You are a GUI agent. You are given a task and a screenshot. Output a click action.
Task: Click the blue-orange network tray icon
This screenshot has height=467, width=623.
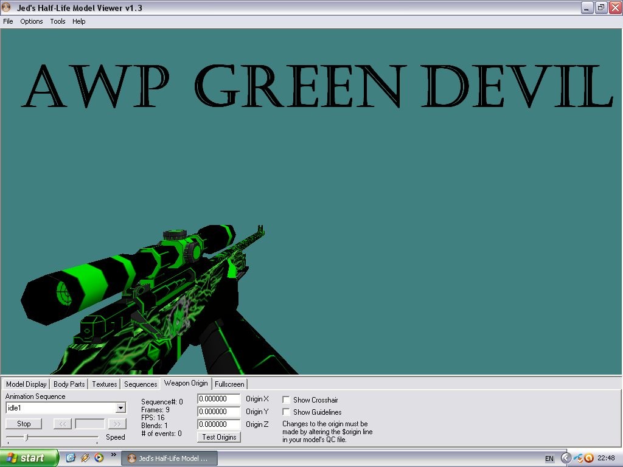pos(579,458)
